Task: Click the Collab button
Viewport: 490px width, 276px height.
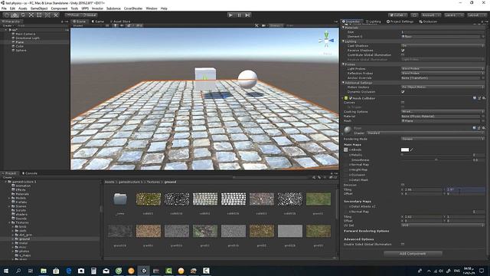Action: tap(398, 15)
